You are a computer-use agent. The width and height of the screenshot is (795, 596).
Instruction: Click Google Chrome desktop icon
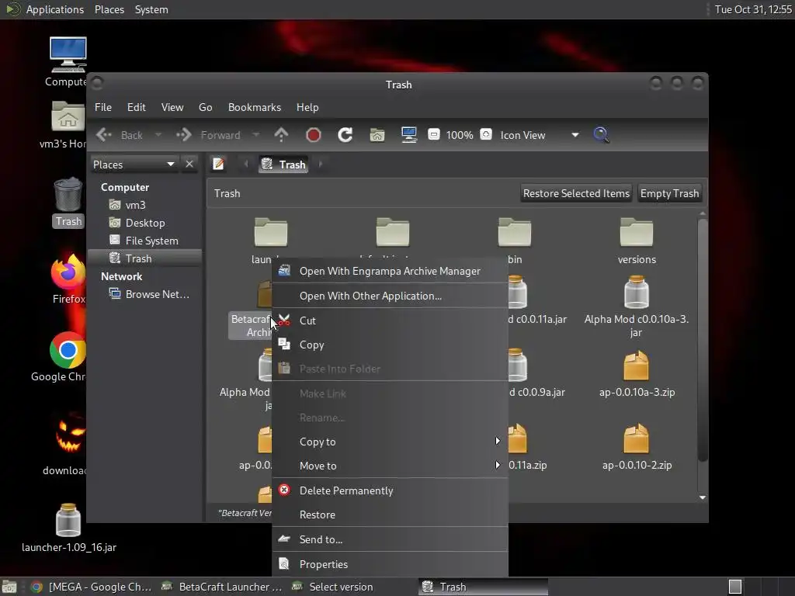pyautogui.click(x=68, y=350)
